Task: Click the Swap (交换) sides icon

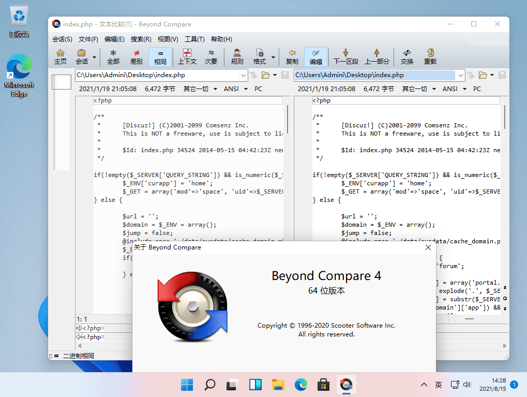Action: tap(406, 56)
